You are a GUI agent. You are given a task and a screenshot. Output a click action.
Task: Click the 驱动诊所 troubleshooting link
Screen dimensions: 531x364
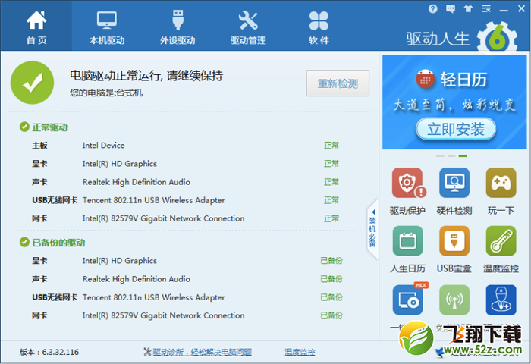coord(202,352)
